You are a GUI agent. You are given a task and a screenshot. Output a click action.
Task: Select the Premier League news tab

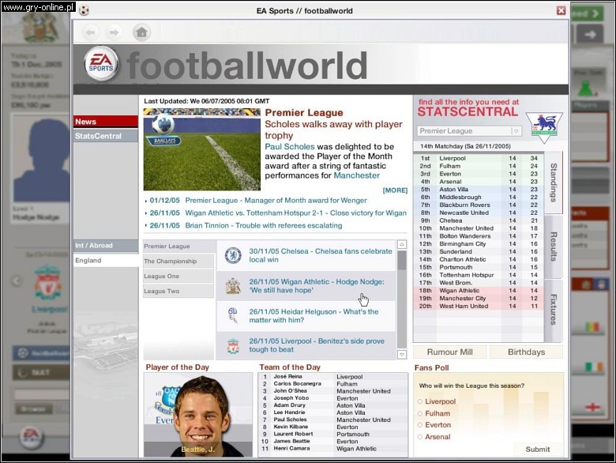click(178, 246)
